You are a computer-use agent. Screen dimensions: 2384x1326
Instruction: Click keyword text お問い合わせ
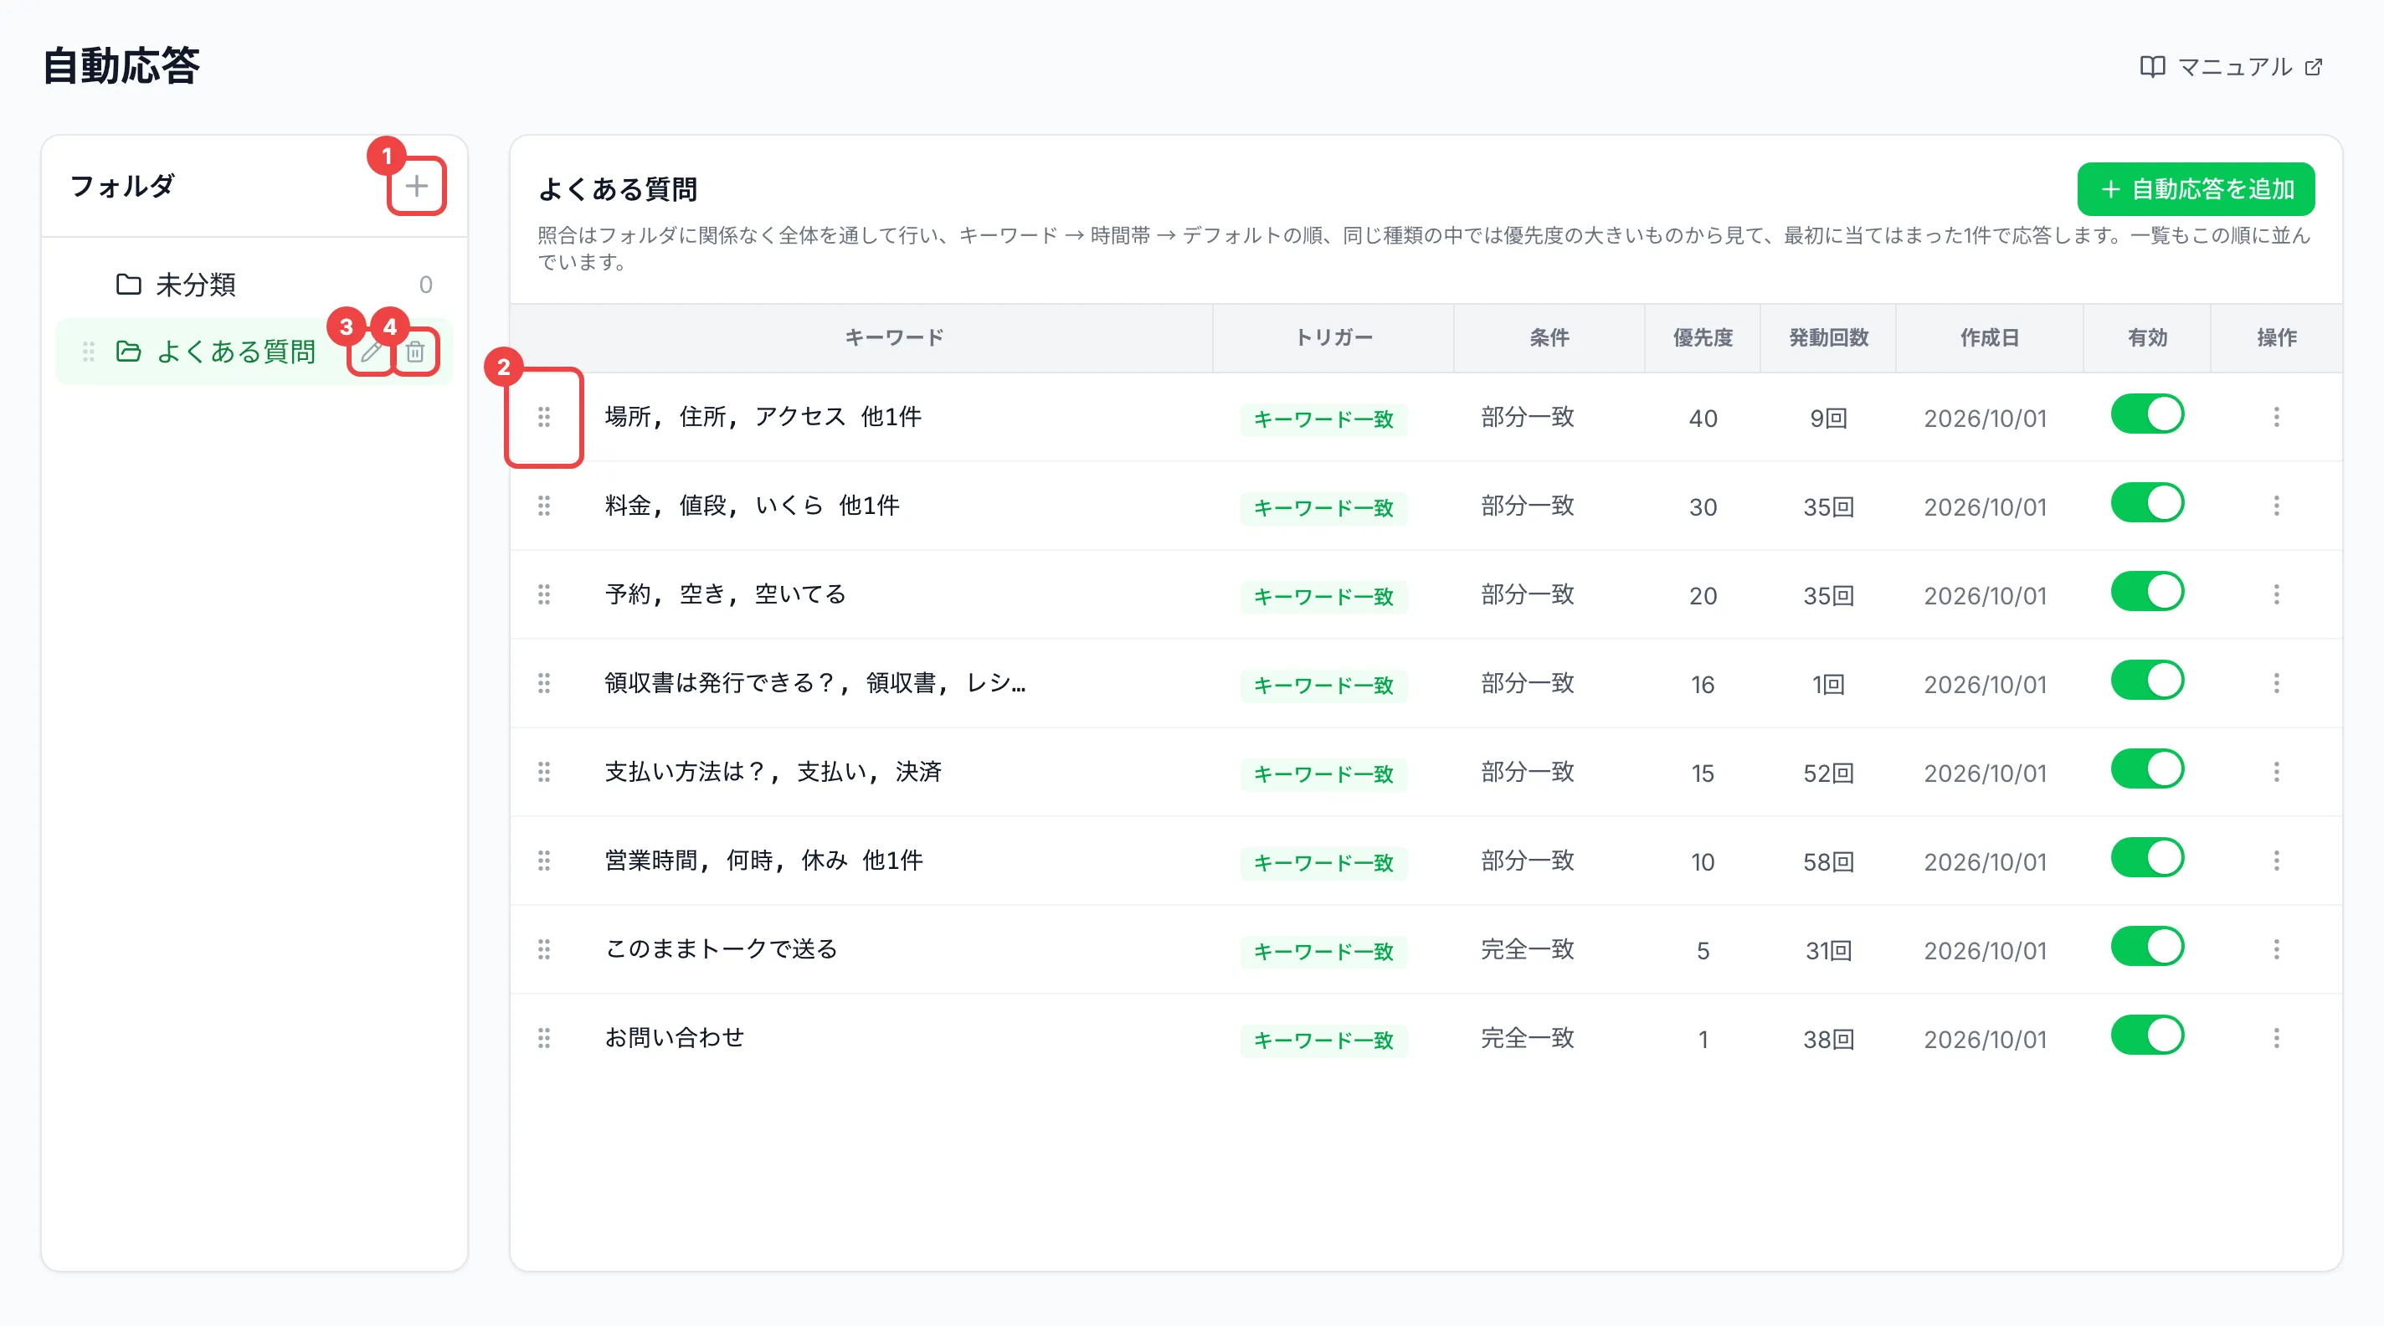point(675,1038)
